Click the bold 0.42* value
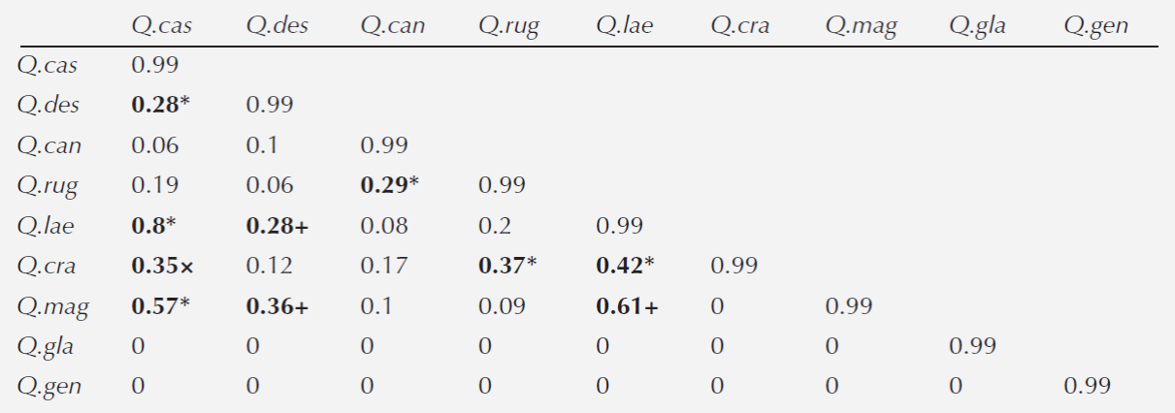The width and height of the screenshot is (1175, 413). pos(625,266)
